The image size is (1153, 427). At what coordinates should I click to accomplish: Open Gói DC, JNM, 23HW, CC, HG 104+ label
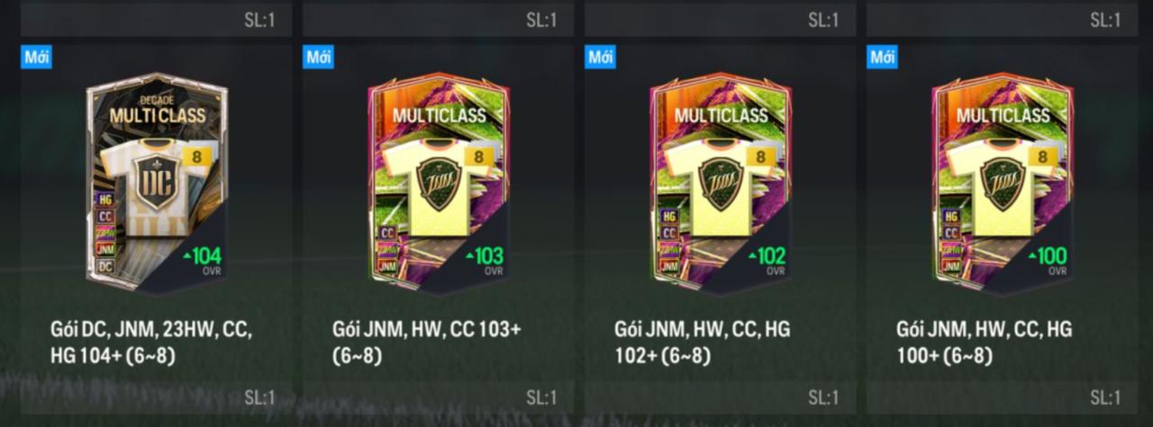tap(151, 342)
